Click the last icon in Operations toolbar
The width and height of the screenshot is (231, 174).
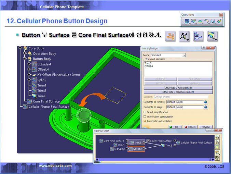coord(219,21)
